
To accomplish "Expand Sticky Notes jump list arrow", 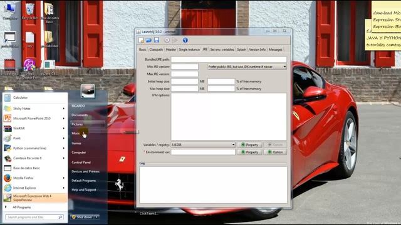I will 64,109.
